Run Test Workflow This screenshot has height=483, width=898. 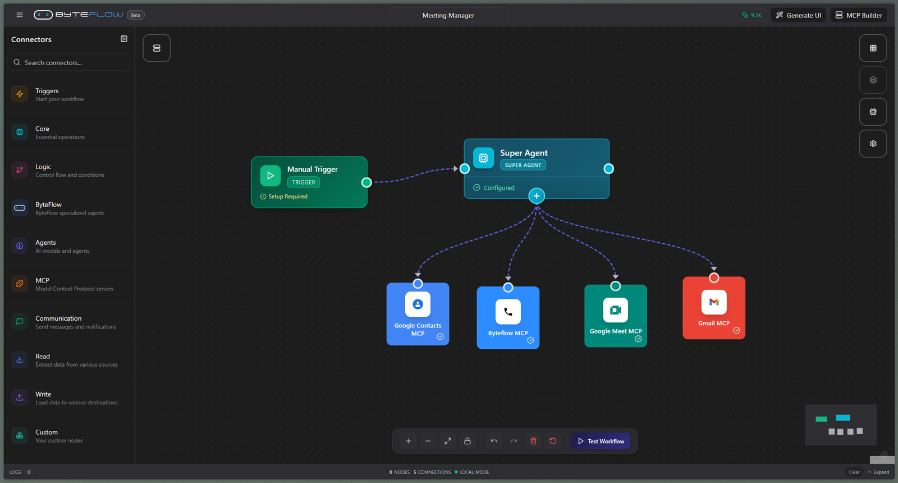click(x=601, y=441)
